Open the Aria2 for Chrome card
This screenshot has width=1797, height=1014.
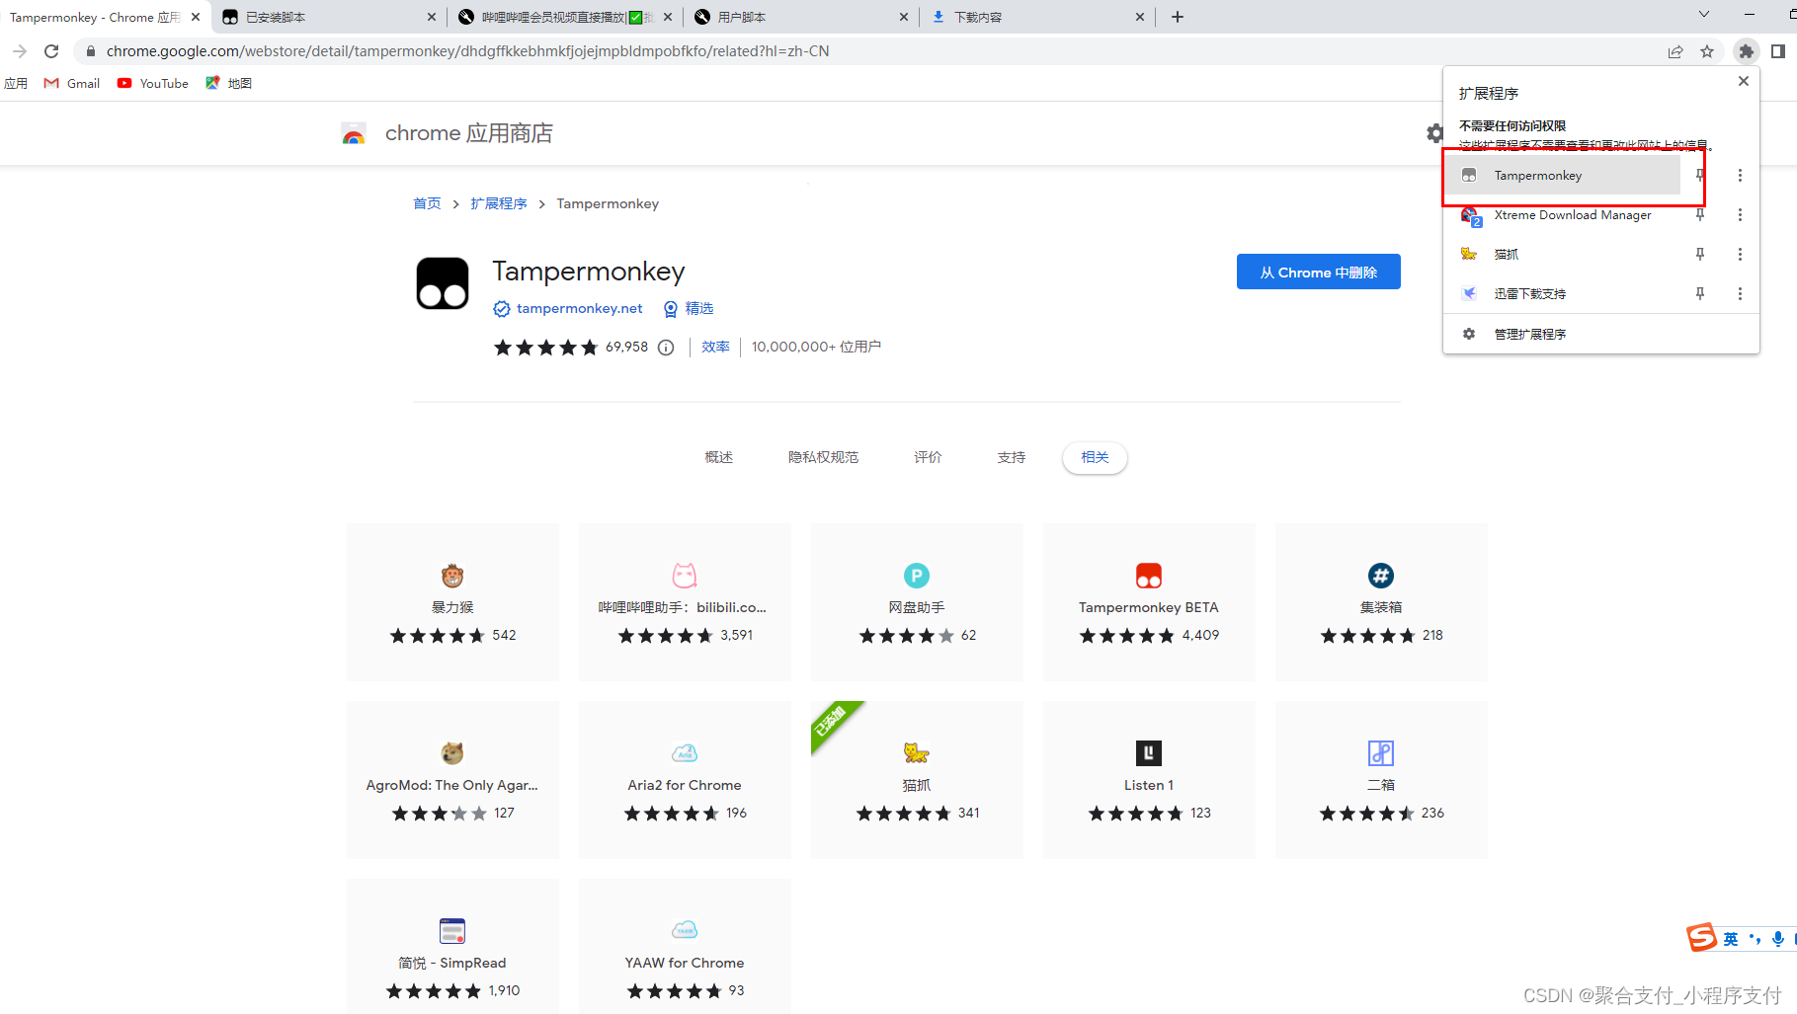pos(685,779)
